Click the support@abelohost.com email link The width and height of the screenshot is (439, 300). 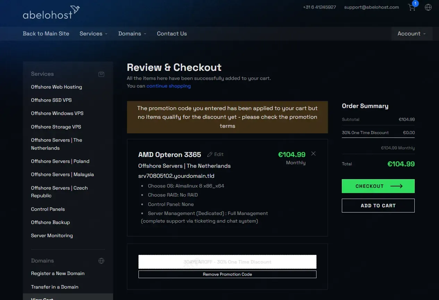[371, 7]
